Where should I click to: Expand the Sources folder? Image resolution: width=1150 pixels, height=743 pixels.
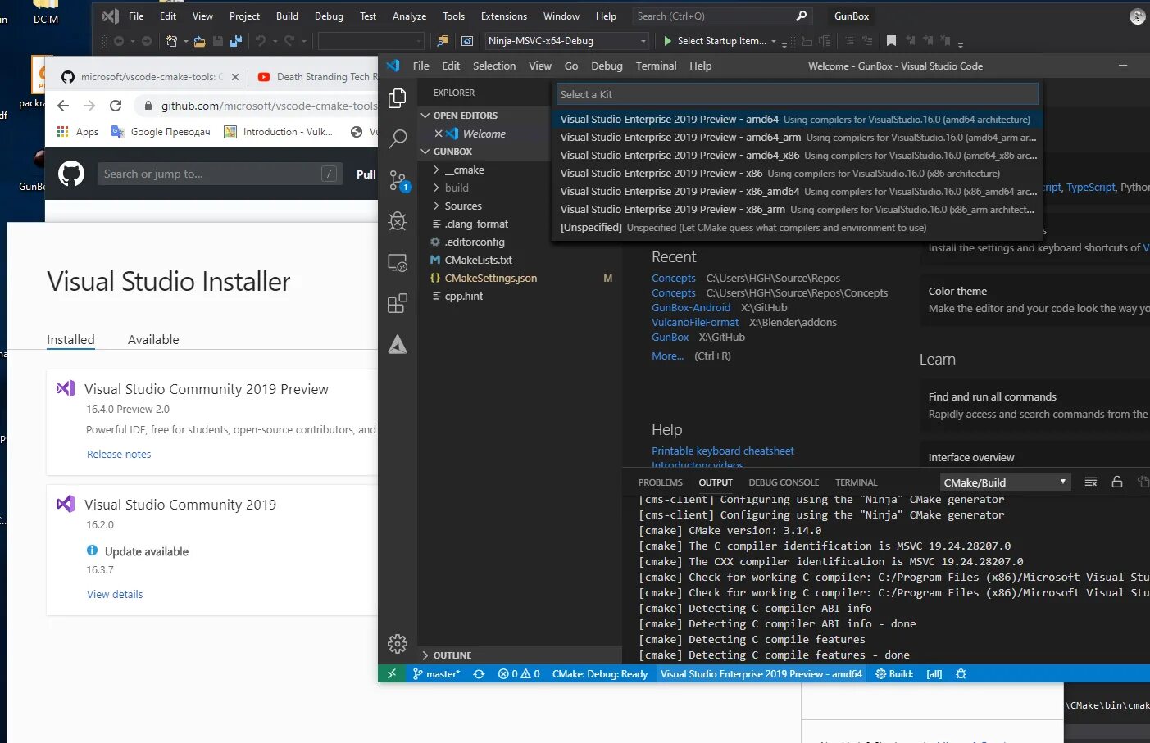(x=457, y=206)
